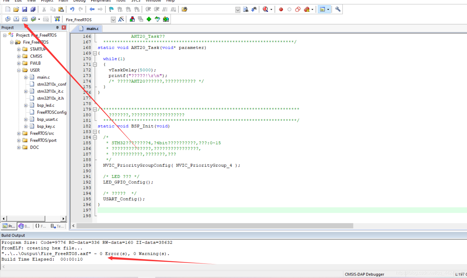Open the window layout dropdown arrow
The height and width of the screenshot is (278, 467).
point(328,10)
